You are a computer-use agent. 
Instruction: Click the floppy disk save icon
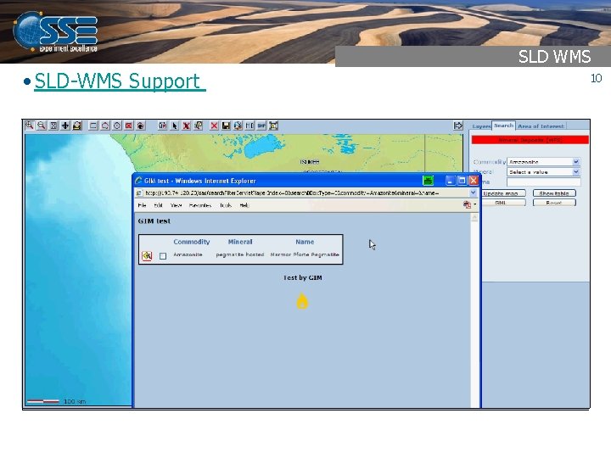(226, 126)
